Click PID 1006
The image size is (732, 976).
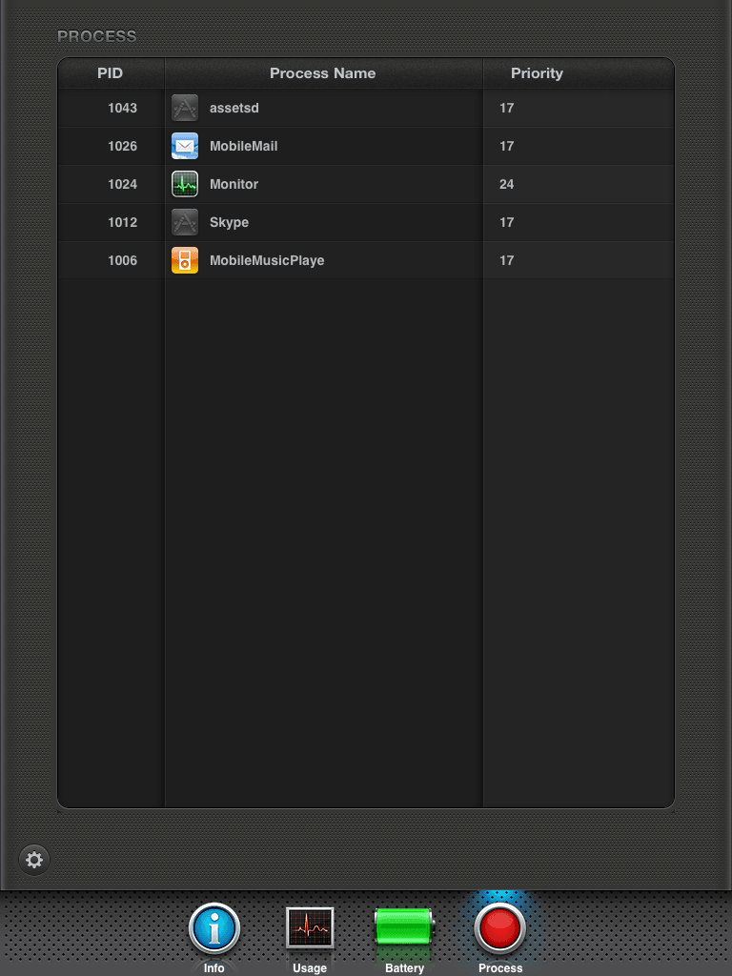point(122,260)
